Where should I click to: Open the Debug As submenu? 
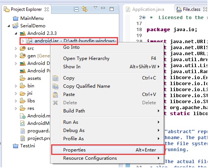(107, 130)
